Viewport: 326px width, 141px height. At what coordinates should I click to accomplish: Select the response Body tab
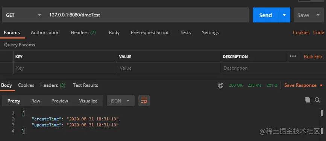(x=7, y=85)
